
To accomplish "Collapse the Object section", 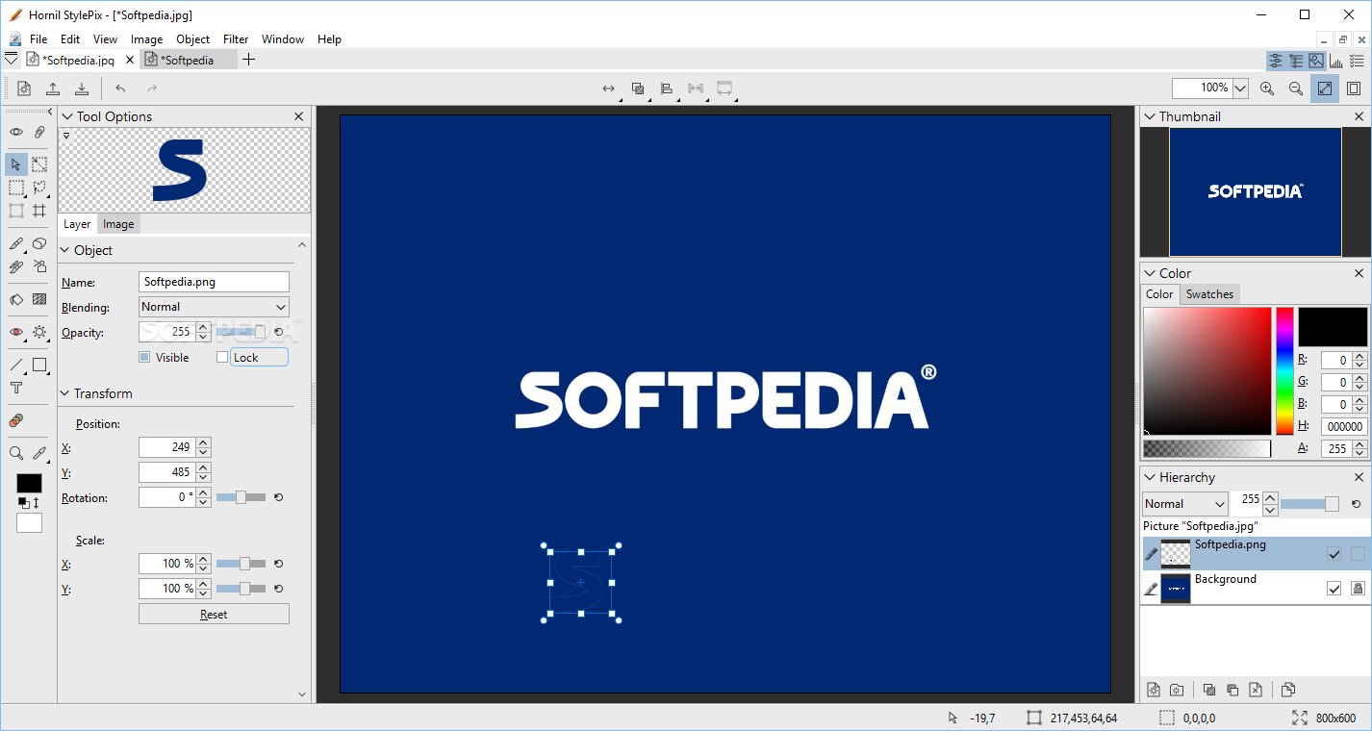I will (65, 250).
